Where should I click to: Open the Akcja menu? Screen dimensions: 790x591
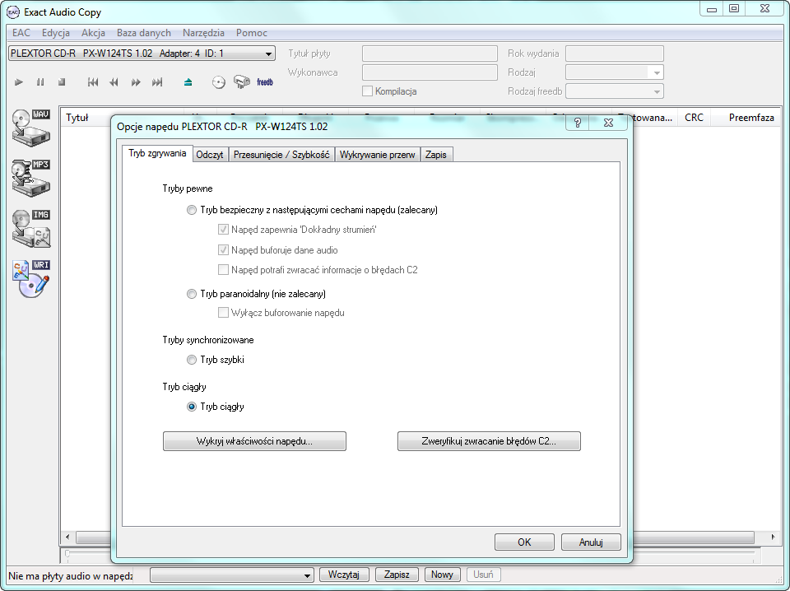click(93, 33)
